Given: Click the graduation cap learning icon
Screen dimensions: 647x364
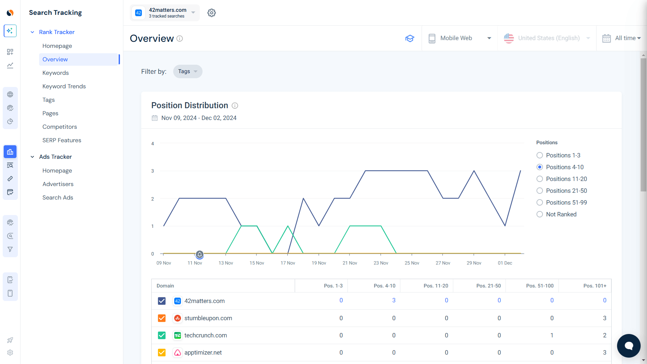Looking at the screenshot, I should tap(410, 38).
